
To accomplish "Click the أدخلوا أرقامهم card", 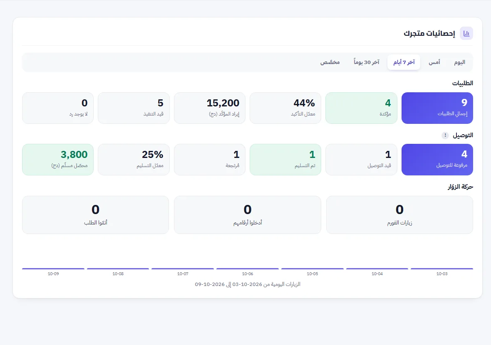I will pos(248,215).
